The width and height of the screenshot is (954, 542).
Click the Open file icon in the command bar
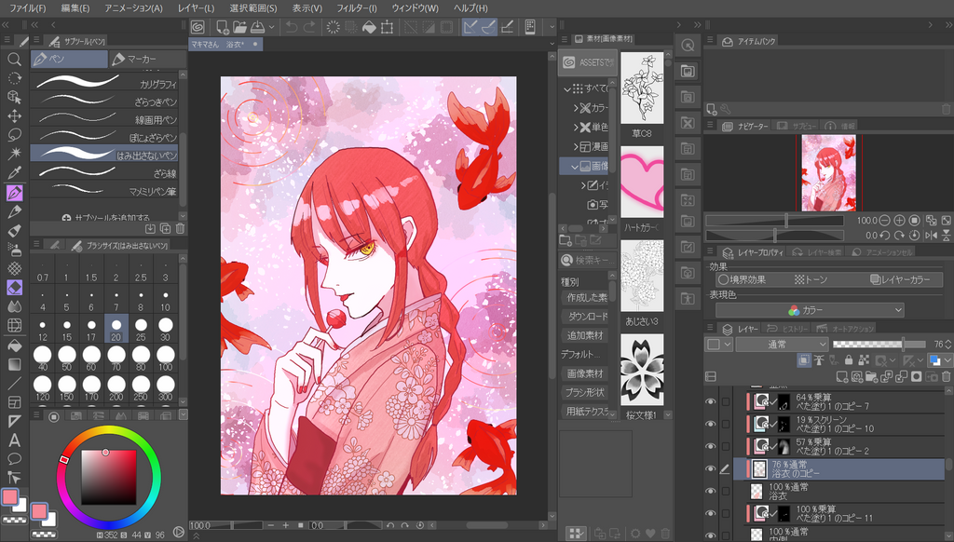coord(239,27)
